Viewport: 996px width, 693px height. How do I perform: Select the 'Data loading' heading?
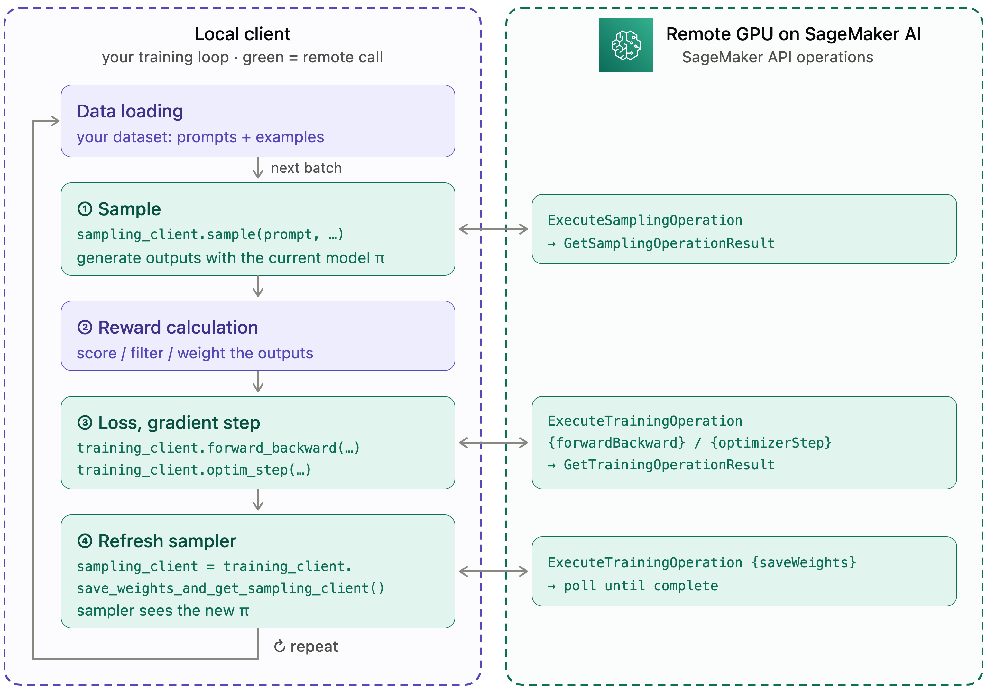[130, 112]
